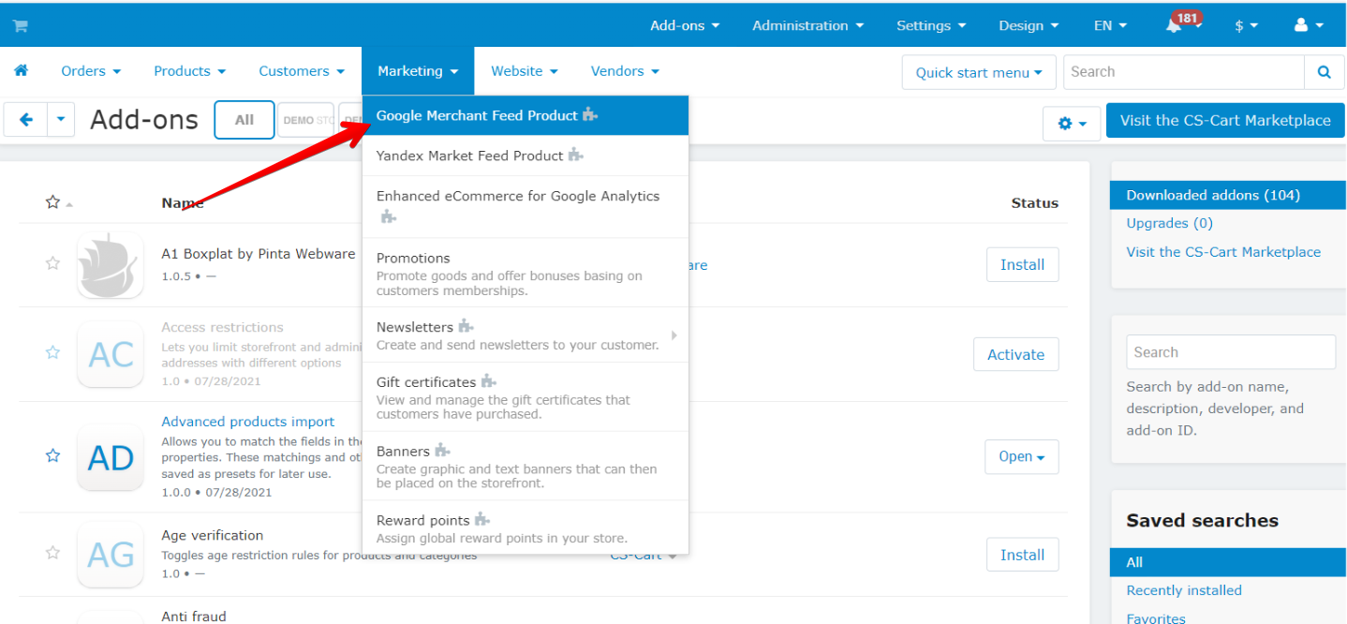Click the Anti fraud add-on name
1347x624 pixels.
[x=193, y=616]
